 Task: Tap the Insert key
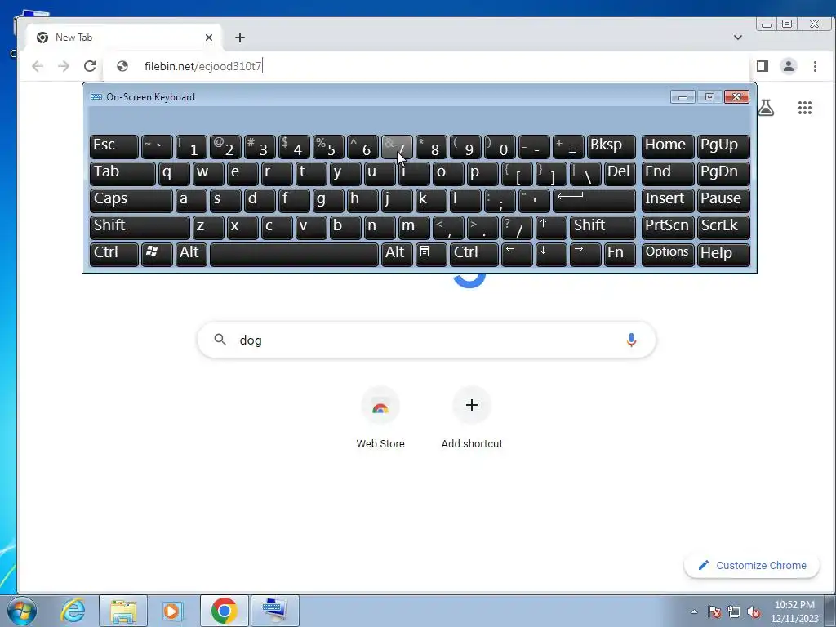pos(668,201)
